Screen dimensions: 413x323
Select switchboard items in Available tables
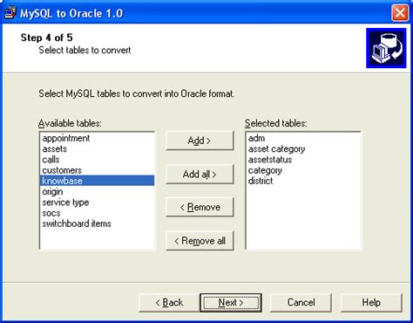click(97, 223)
